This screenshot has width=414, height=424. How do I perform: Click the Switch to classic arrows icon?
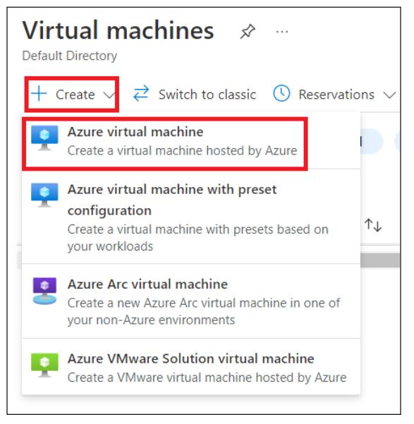tap(141, 94)
